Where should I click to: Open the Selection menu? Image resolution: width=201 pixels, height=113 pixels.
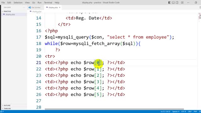18,3
